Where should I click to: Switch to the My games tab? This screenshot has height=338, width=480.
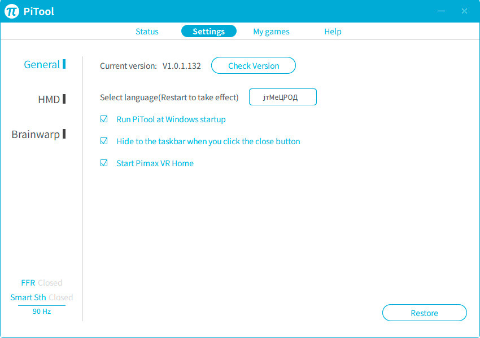(271, 32)
